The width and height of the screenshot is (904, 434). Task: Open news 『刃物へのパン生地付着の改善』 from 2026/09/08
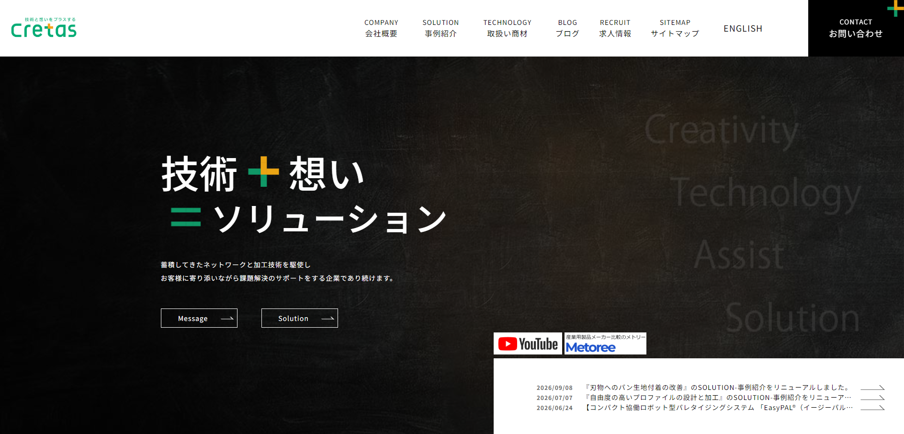click(717, 388)
